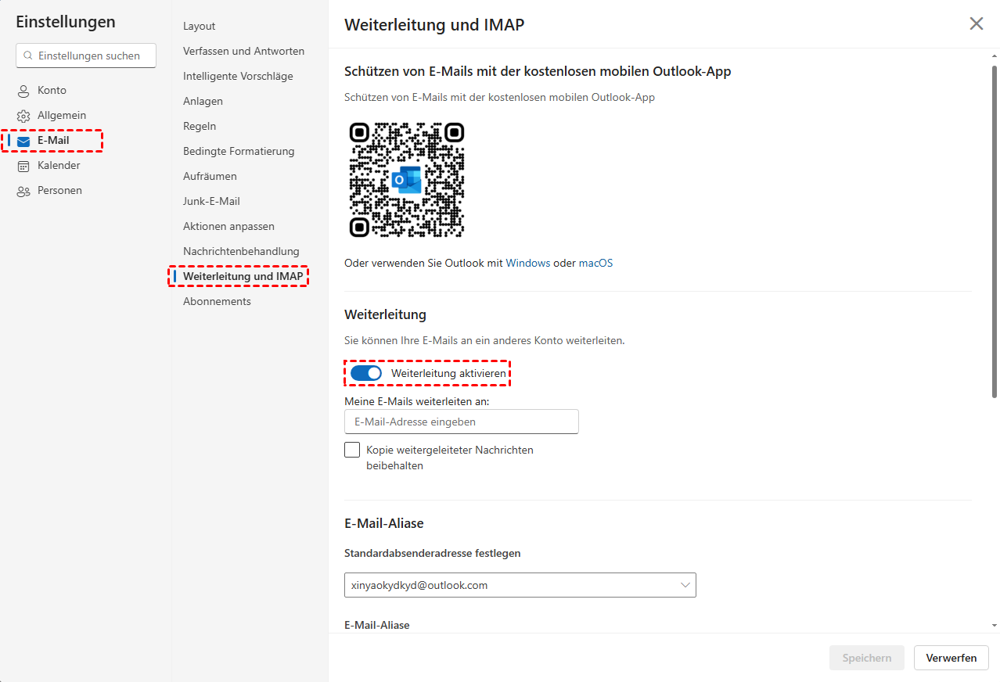
Task: Go to Junk-E-Mail settings
Action: pyautogui.click(x=211, y=201)
